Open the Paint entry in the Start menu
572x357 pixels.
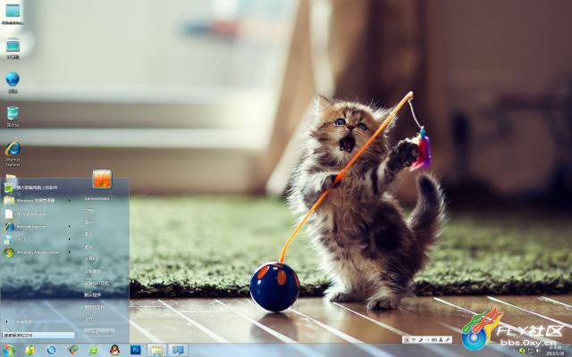[37, 239]
